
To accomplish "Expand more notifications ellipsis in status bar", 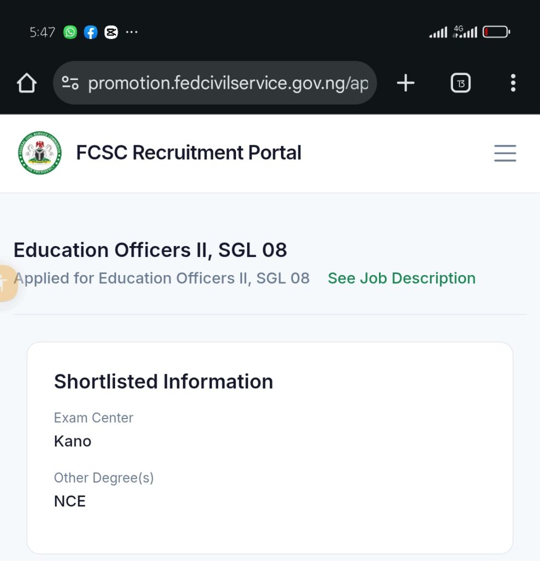I will [x=131, y=32].
